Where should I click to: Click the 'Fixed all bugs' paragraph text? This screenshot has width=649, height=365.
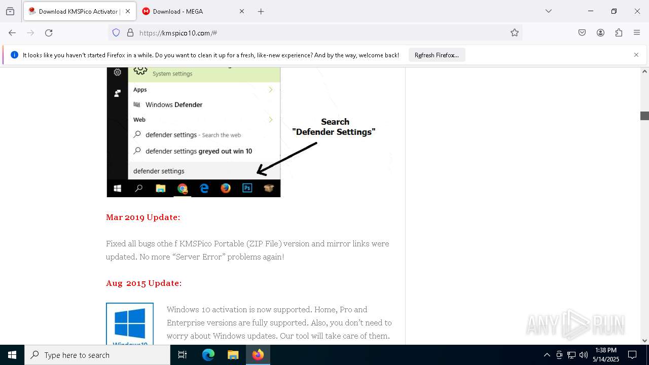pos(247,250)
